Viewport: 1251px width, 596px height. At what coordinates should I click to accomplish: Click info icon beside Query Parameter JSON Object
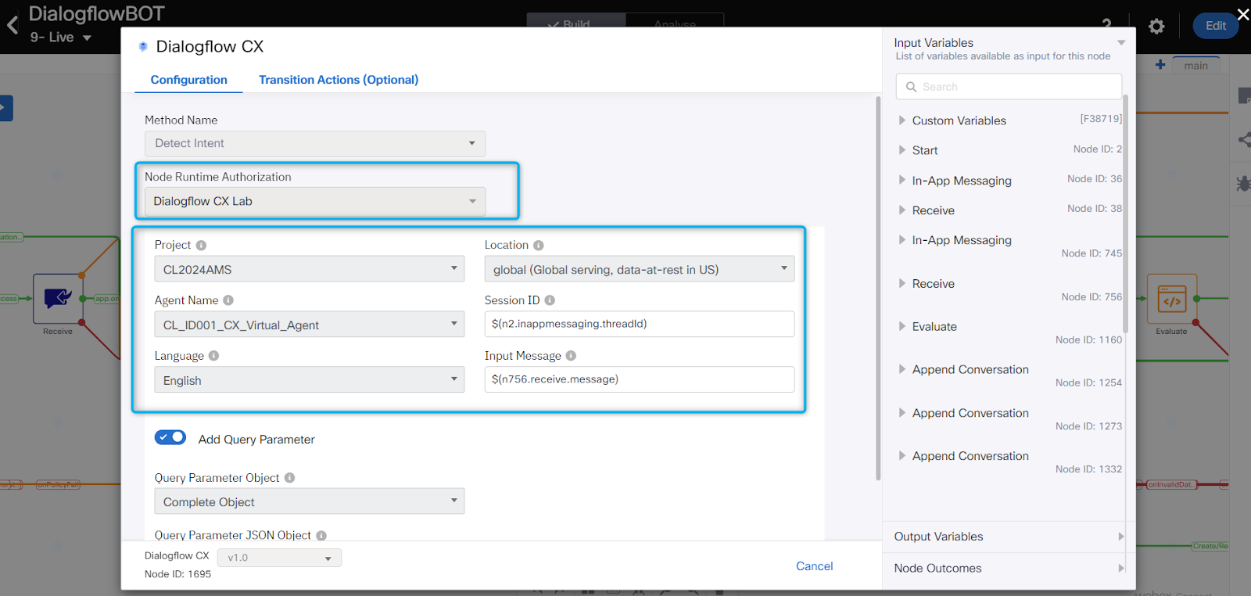(321, 536)
